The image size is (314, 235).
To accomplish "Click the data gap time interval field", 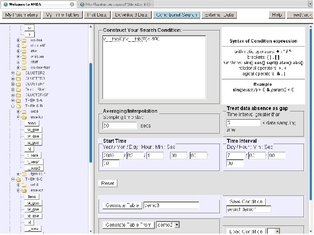I will pos(243,123).
